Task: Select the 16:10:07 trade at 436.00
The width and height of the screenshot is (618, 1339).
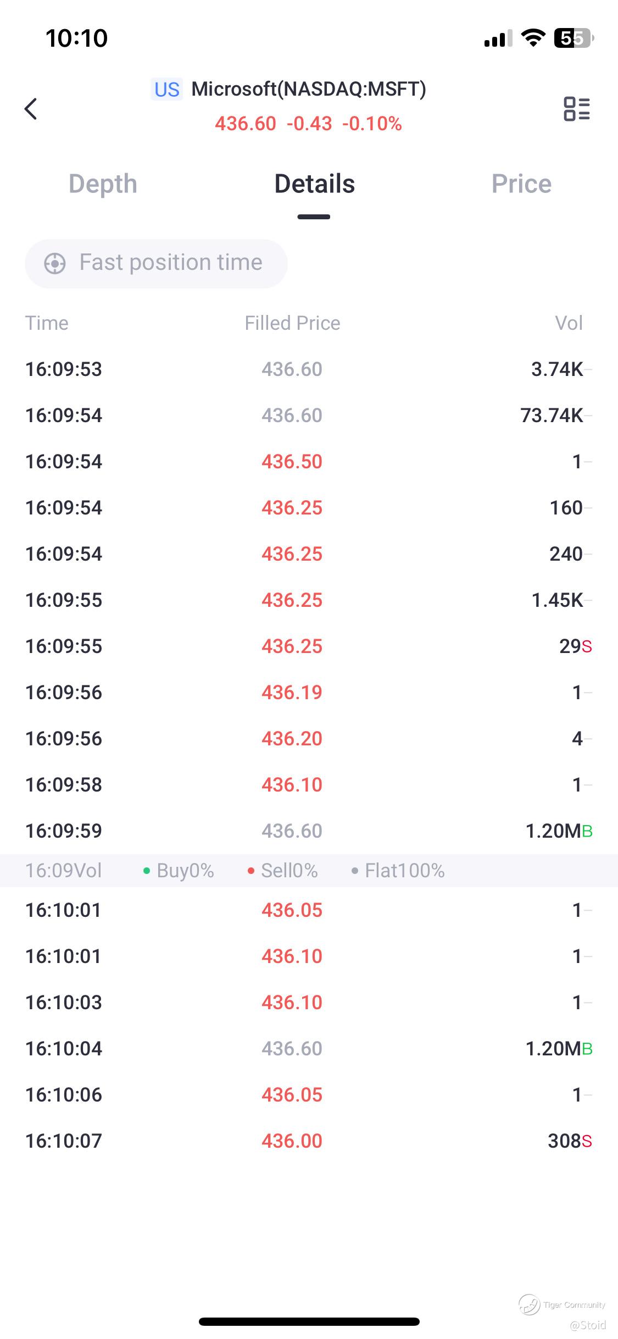Action: pyautogui.click(x=308, y=1141)
